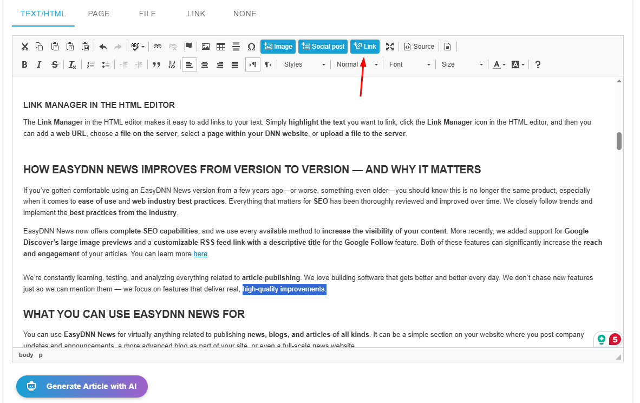This screenshot has width=640, height=403.
Task: Switch to the FILE tab
Action: click(148, 14)
